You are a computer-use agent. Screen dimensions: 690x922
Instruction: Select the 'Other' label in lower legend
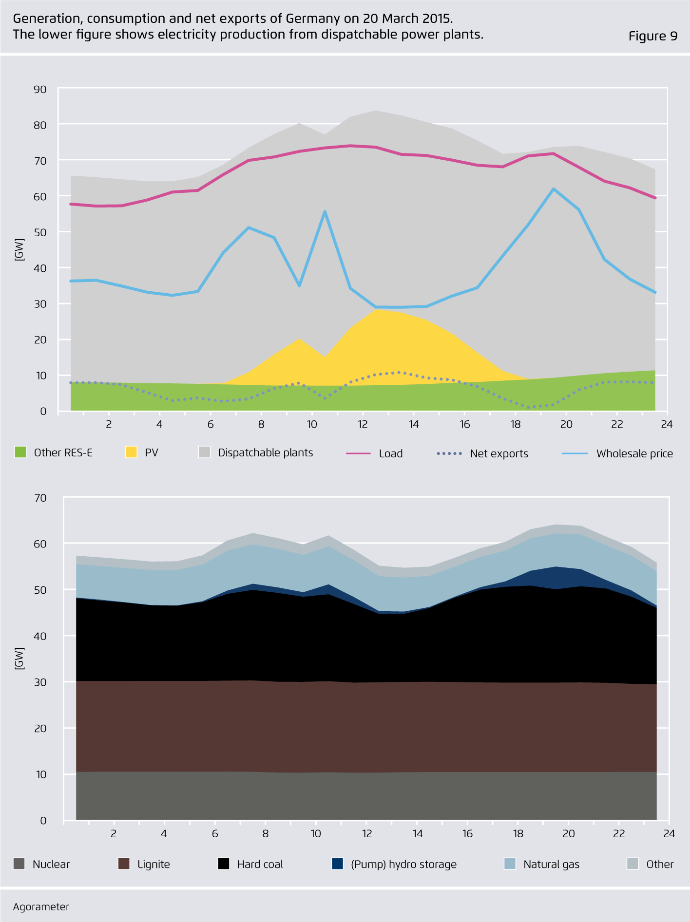(660, 864)
